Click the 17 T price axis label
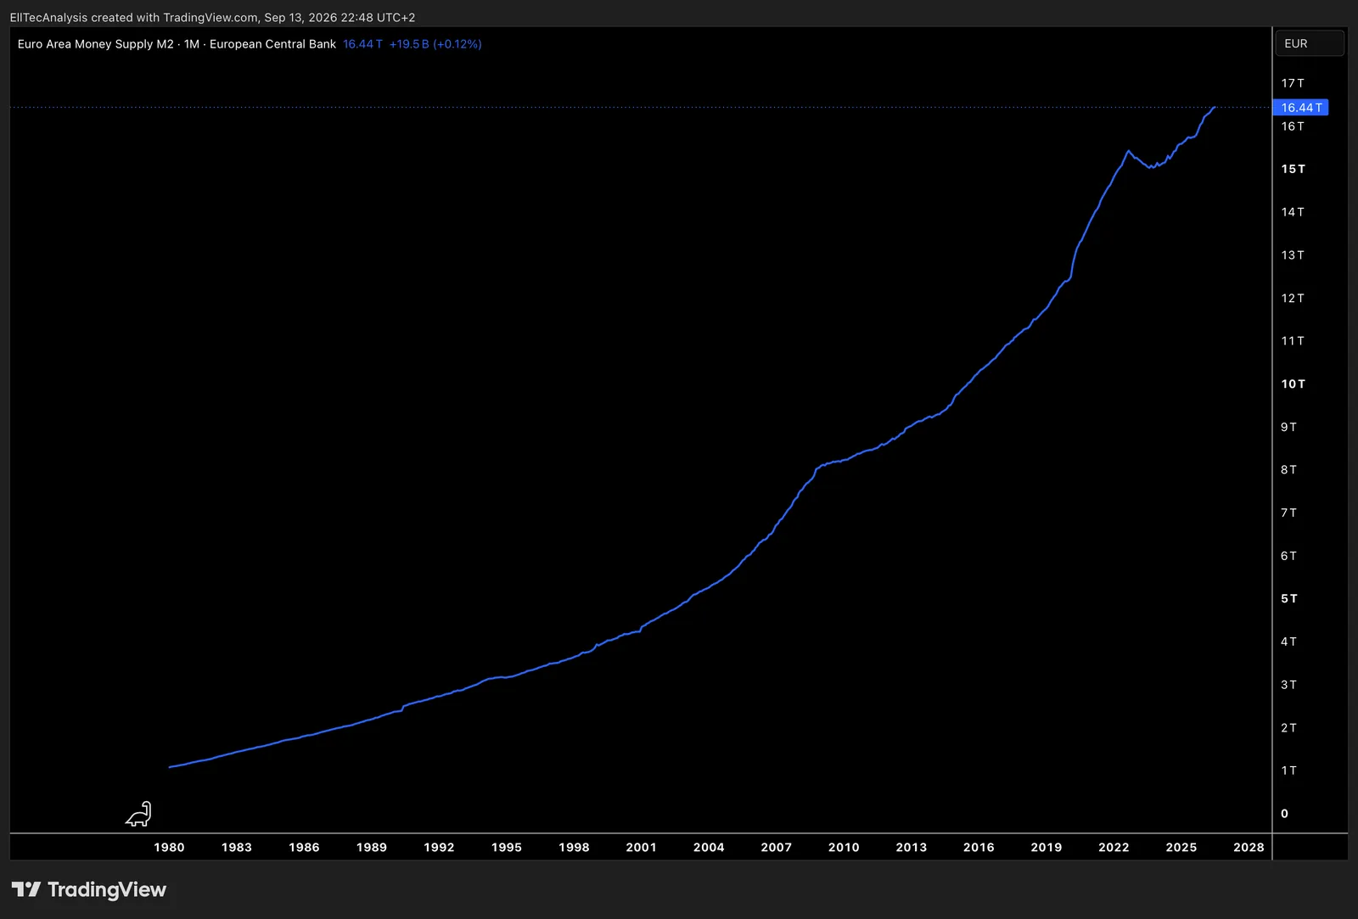Screen dimensions: 1358x919 click(x=1293, y=83)
